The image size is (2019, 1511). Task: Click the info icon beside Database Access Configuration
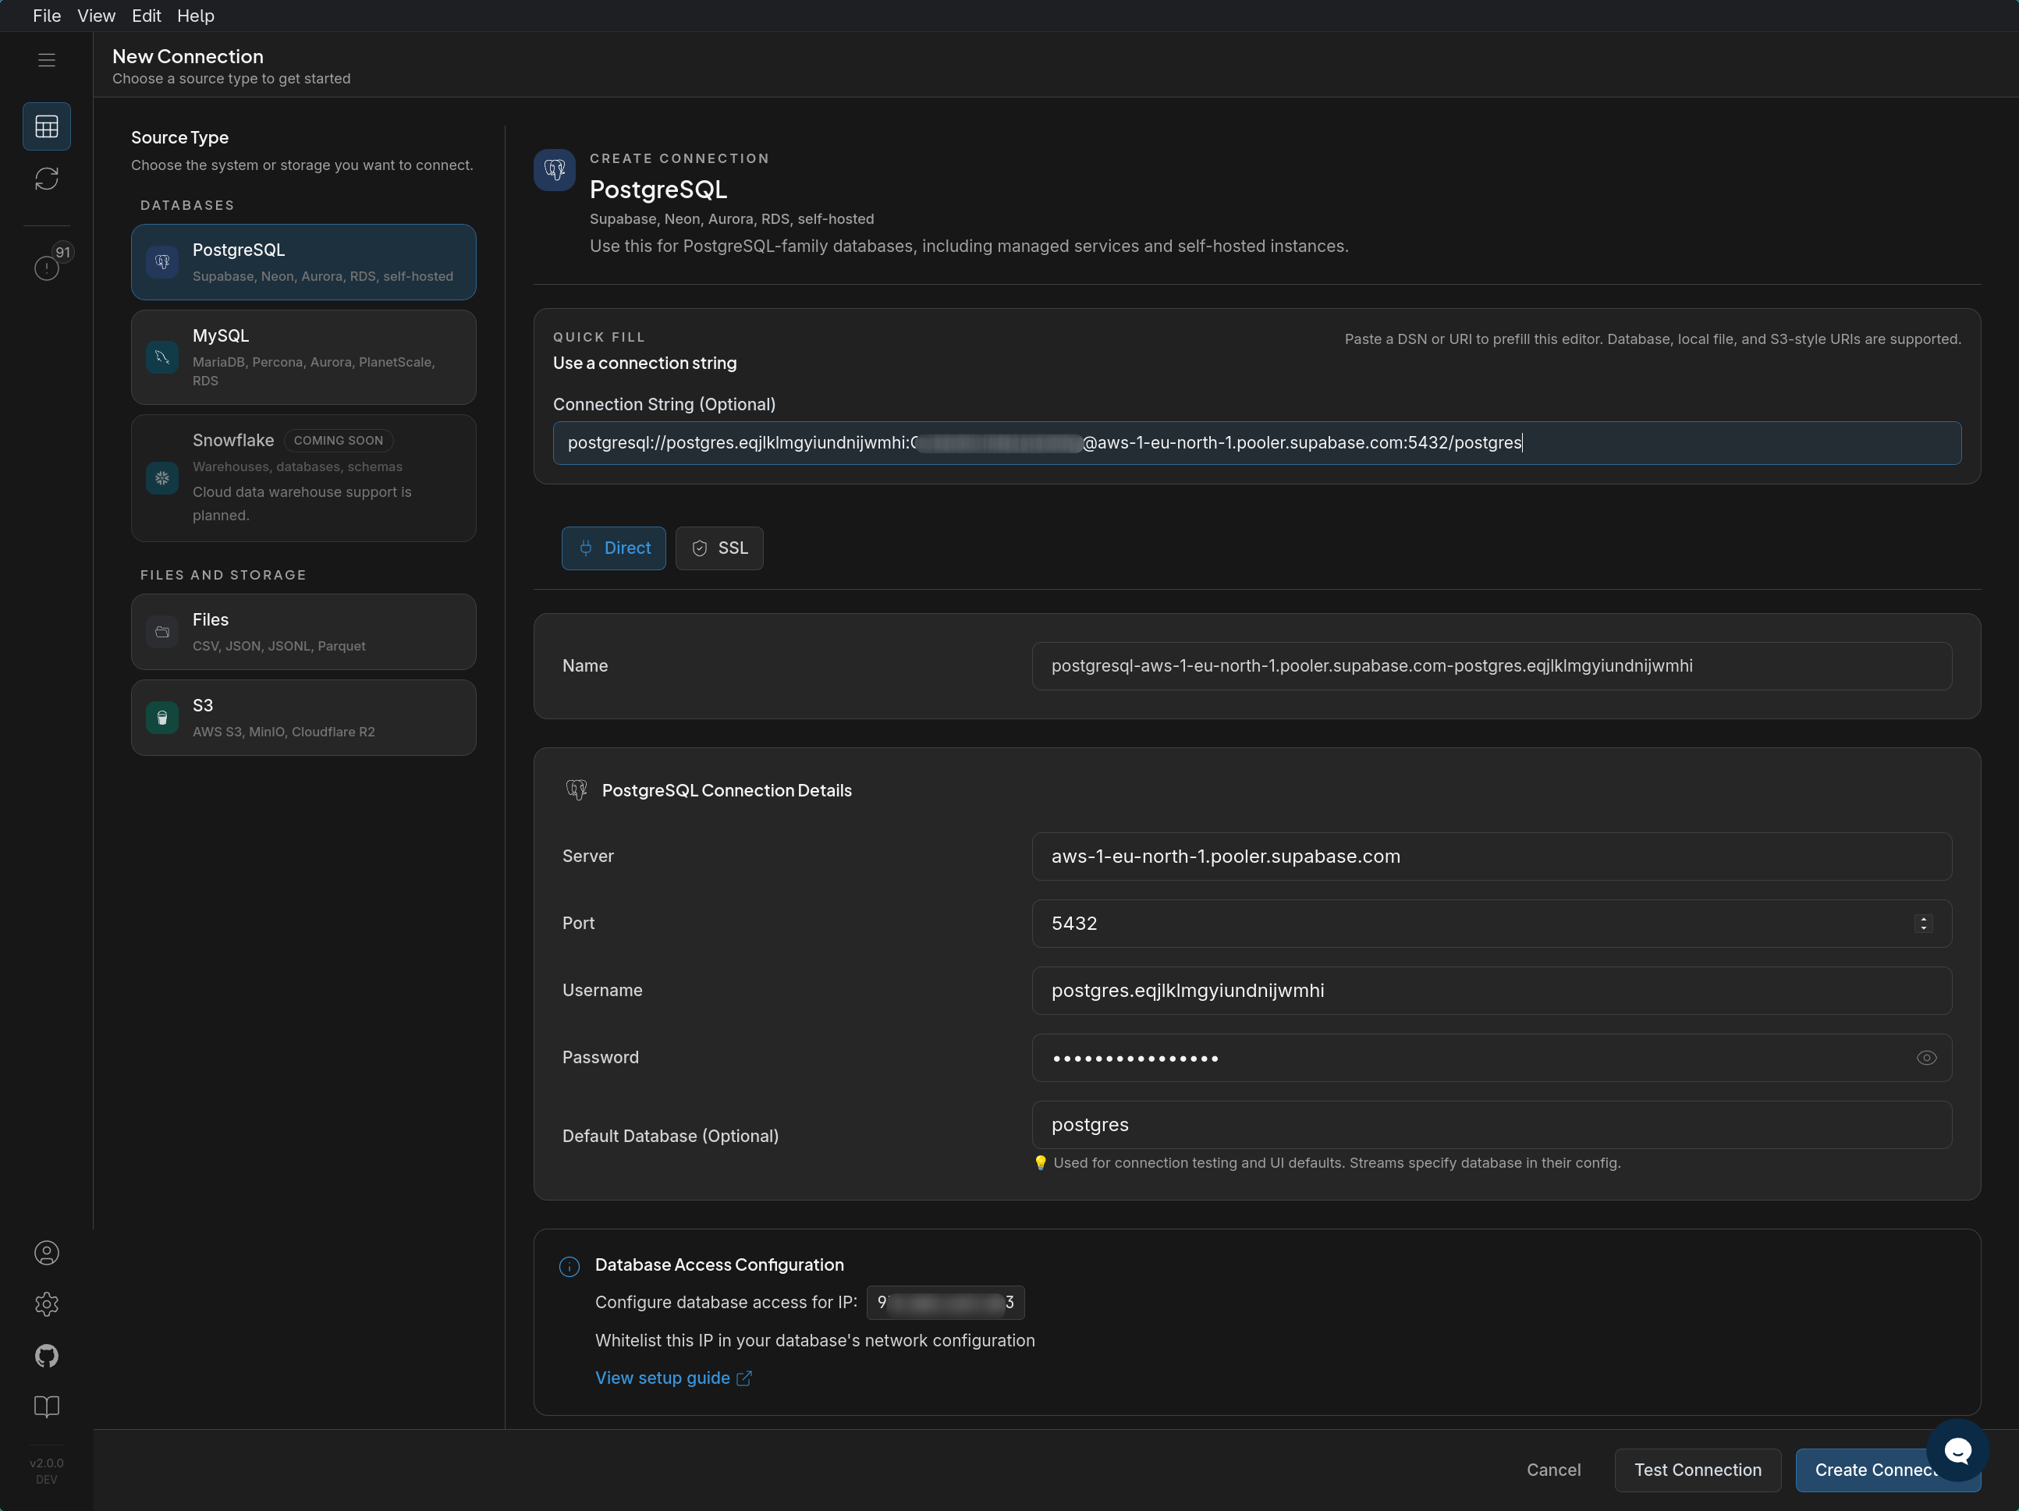pos(570,1267)
